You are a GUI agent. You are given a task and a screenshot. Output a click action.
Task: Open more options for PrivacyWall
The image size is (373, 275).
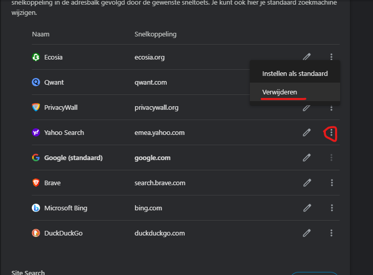point(332,108)
